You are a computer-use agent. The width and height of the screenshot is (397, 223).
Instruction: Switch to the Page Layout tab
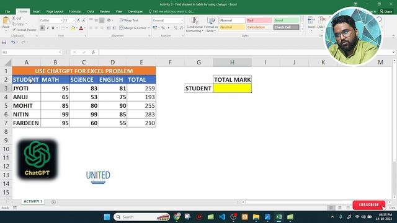pos(55,12)
